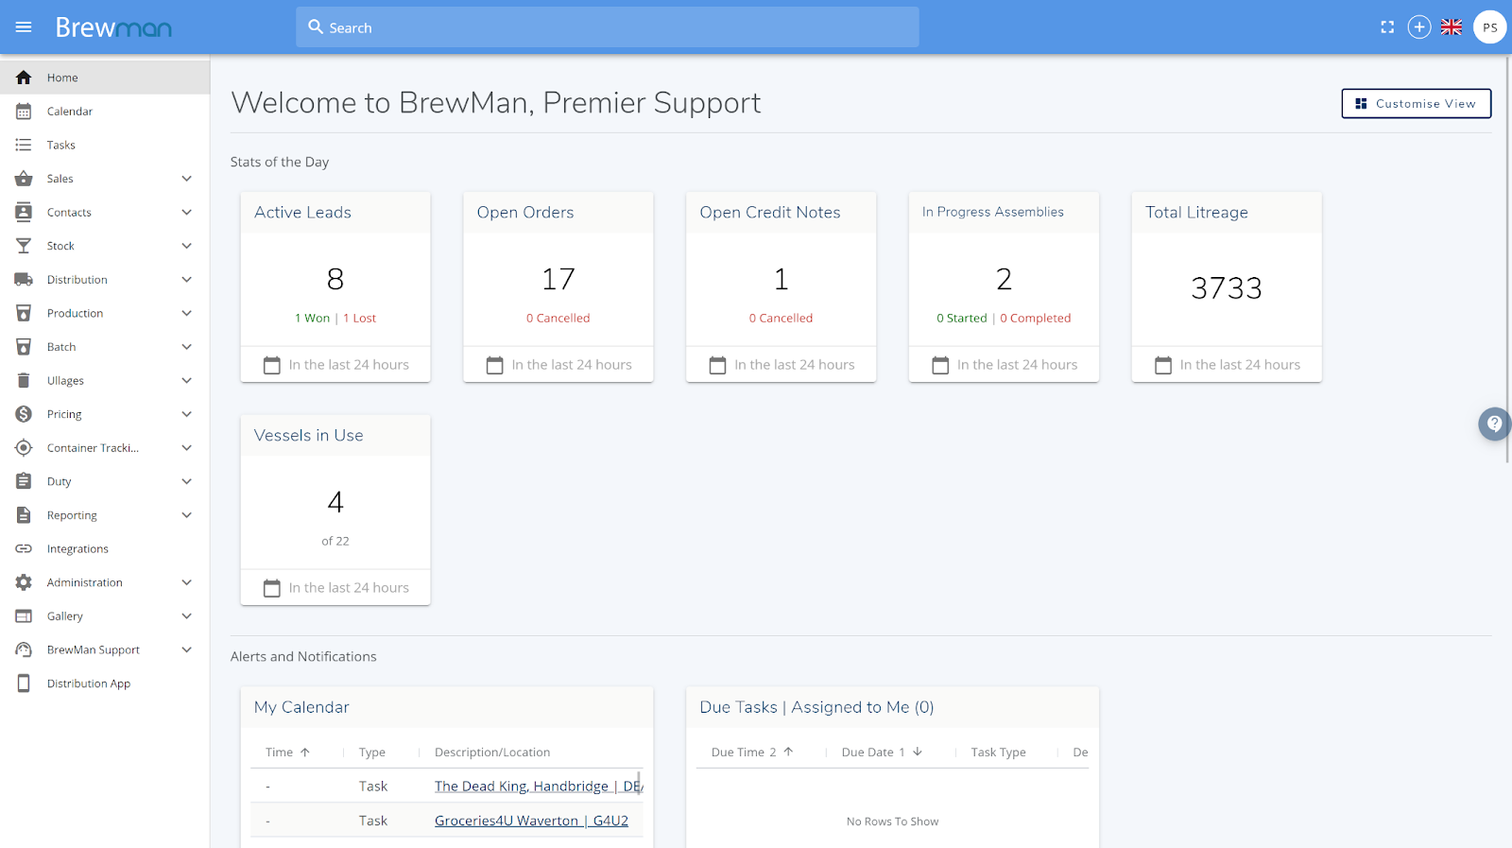Screen dimensions: 1512x848
Task: Click the Integrations link icon
Action: 24,548
